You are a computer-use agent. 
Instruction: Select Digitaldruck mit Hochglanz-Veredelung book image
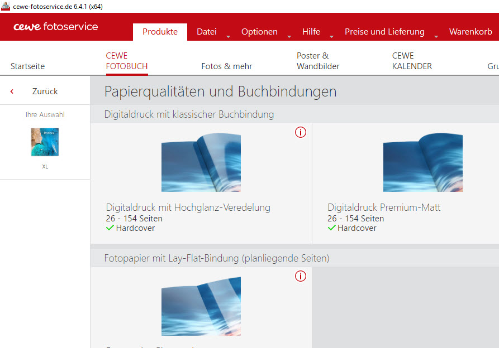(x=201, y=163)
